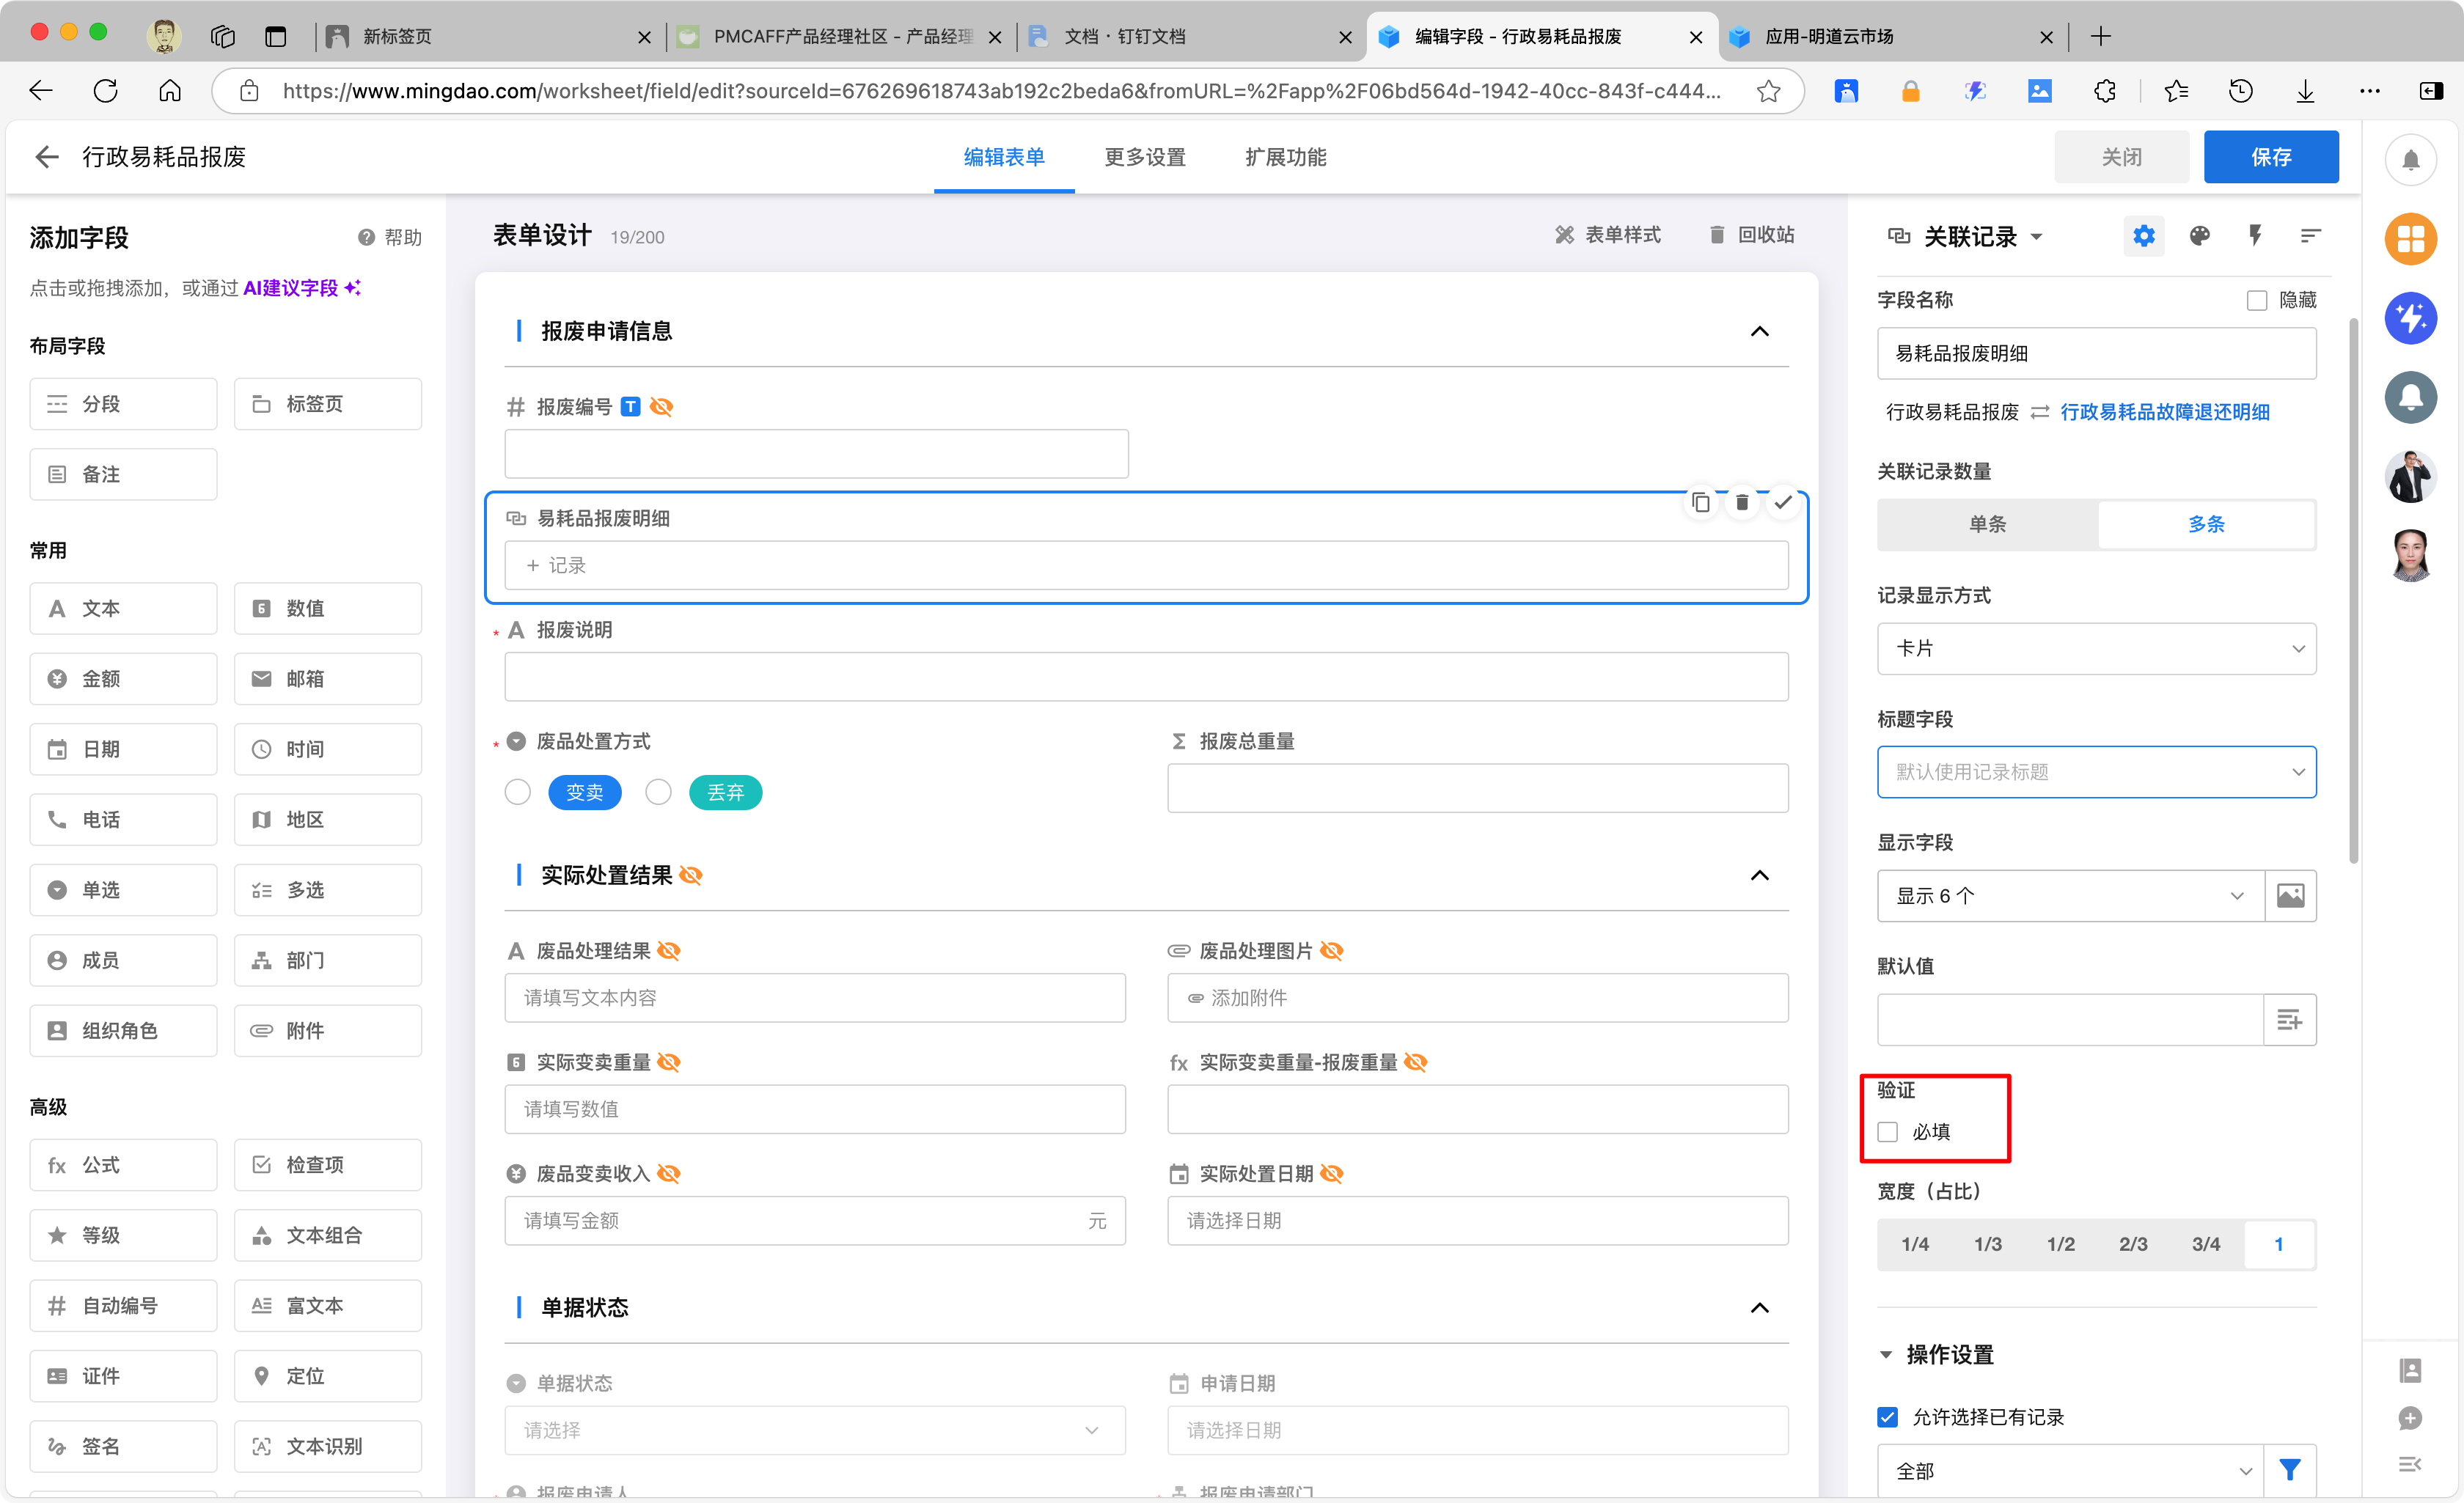
Task: Open the lightning event settings icon
Action: pyautogui.click(x=2254, y=236)
